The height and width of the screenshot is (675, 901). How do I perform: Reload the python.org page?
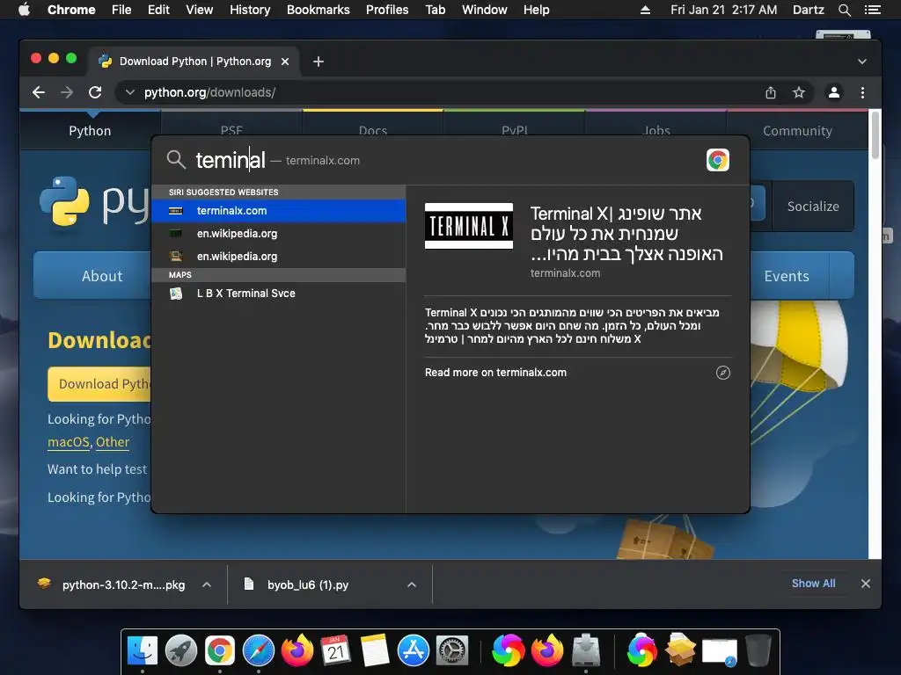(95, 92)
